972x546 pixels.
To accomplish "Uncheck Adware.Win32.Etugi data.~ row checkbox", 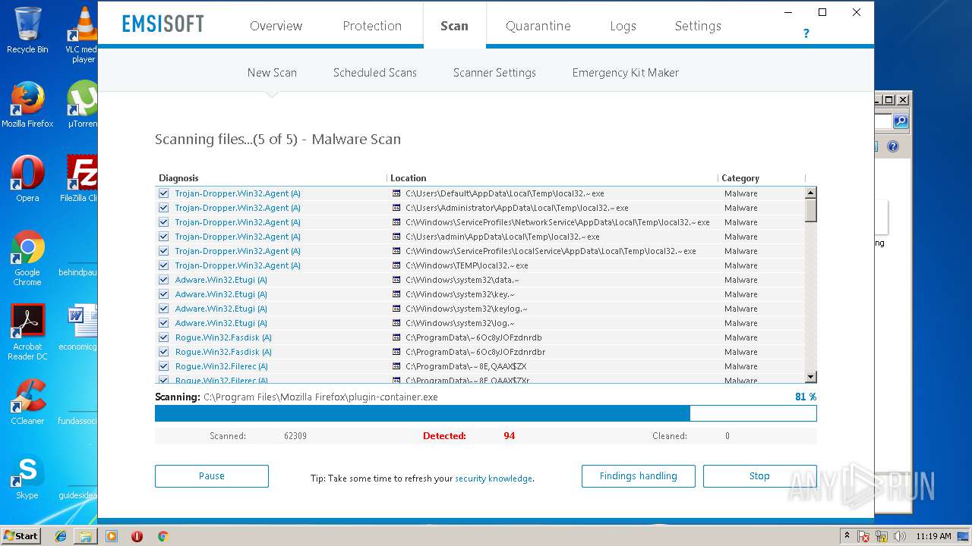I will pyautogui.click(x=163, y=280).
